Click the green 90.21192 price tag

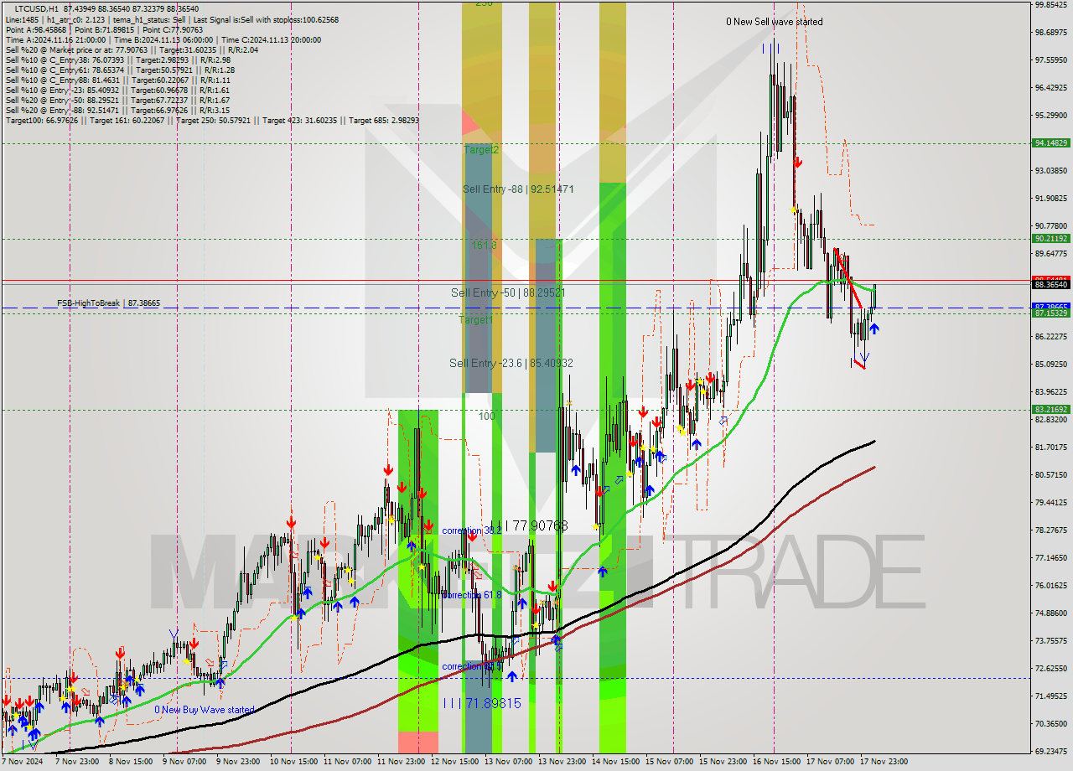(x=1051, y=239)
